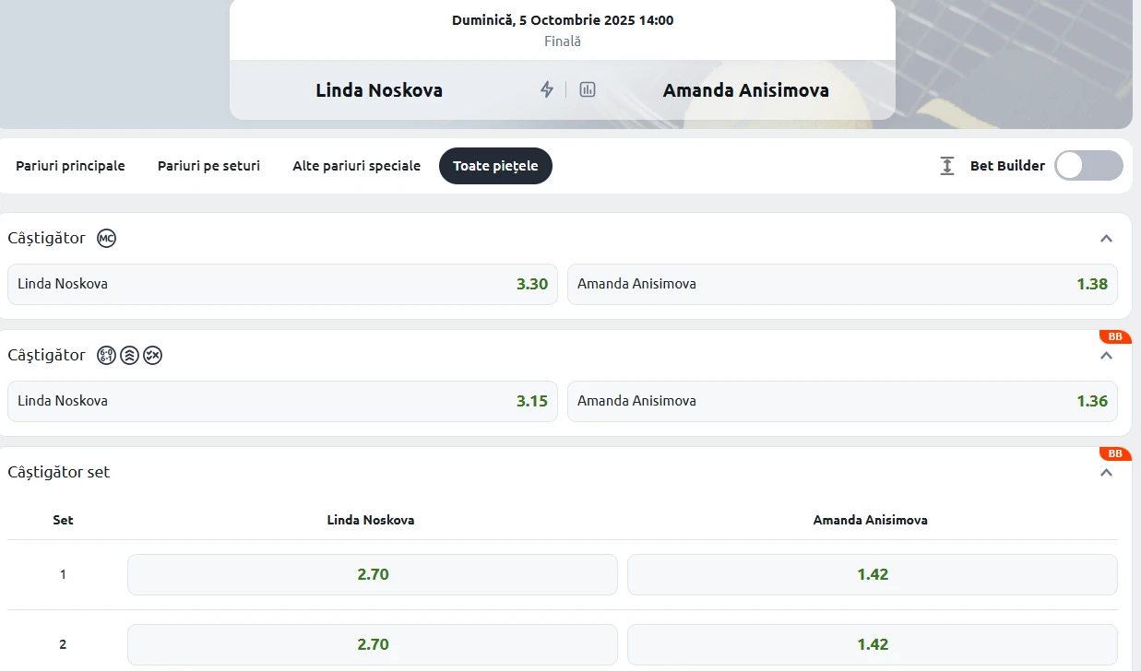The width and height of the screenshot is (1141, 671).
Task: Collapse the second Câștigător market with BB badge
Action: pyautogui.click(x=1107, y=356)
